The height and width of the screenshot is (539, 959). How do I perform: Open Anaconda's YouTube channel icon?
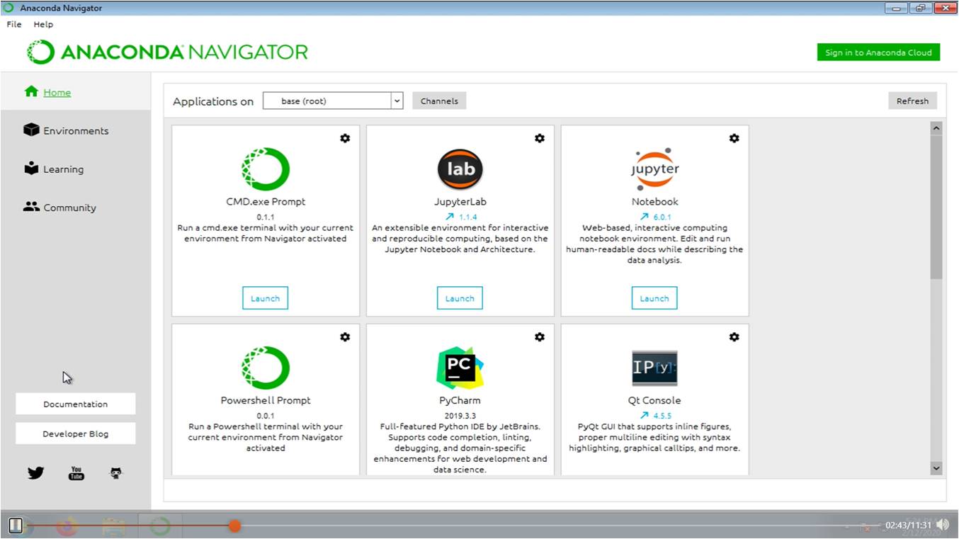(x=76, y=472)
